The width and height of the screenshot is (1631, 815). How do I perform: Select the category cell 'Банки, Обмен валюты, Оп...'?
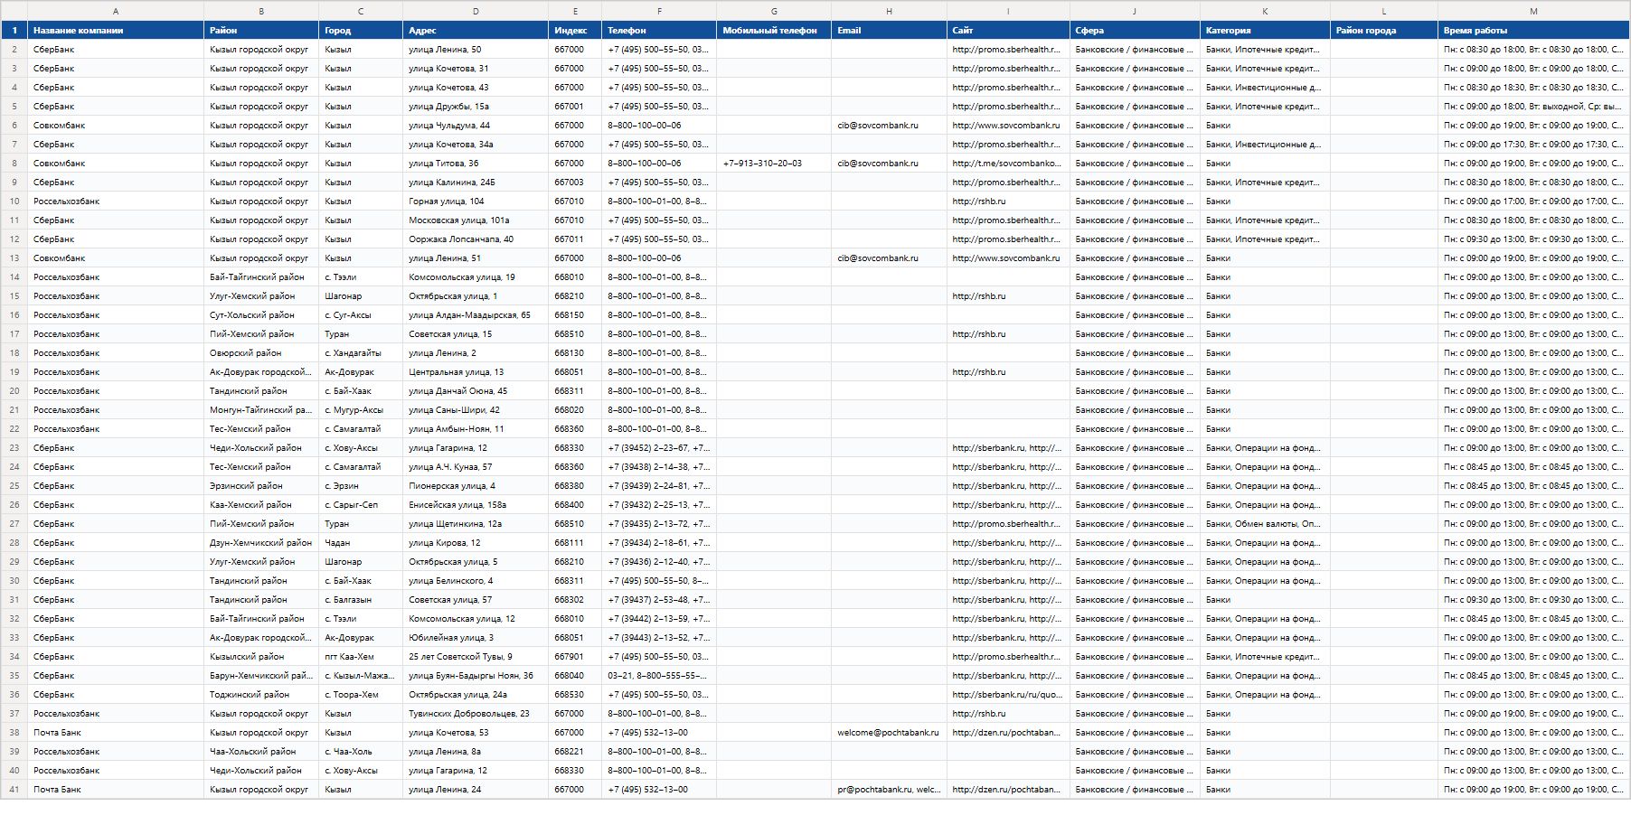click(x=1265, y=524)
